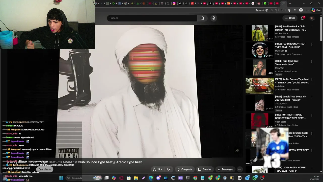Open Arvin Beatz channel link

click(x=280, y=86)
